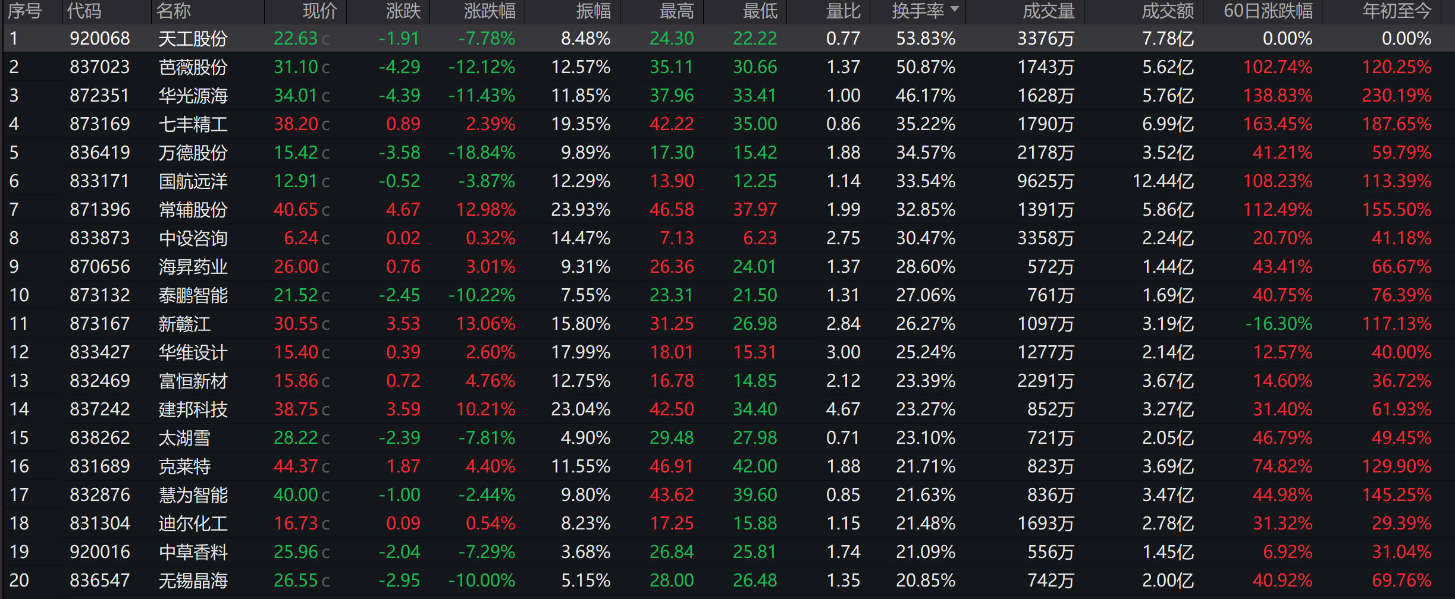
Task: Sort by the 现价 column header
Action: [x=319, y=11]
